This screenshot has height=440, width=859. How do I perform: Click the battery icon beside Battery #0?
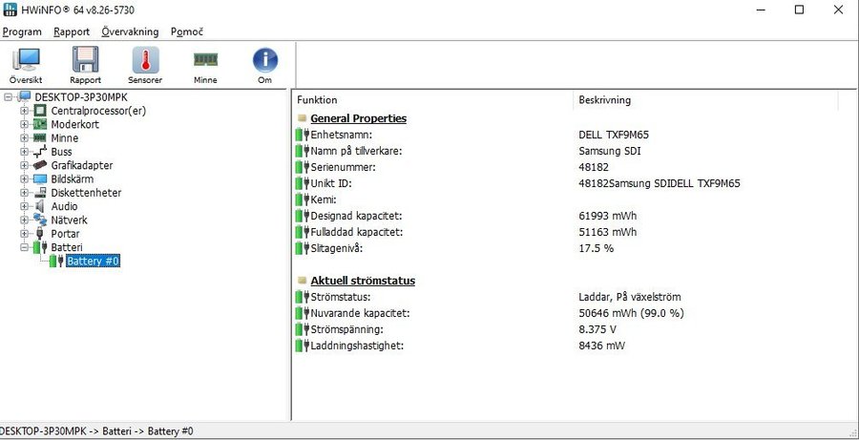point(56,262)
